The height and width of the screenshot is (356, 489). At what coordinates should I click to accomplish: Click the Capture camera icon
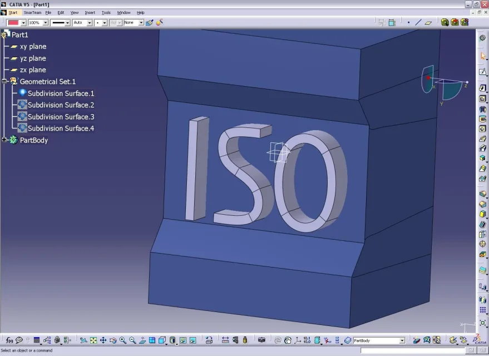(261, 340)
